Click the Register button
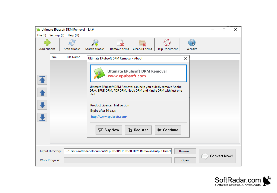 pos(138,130)
